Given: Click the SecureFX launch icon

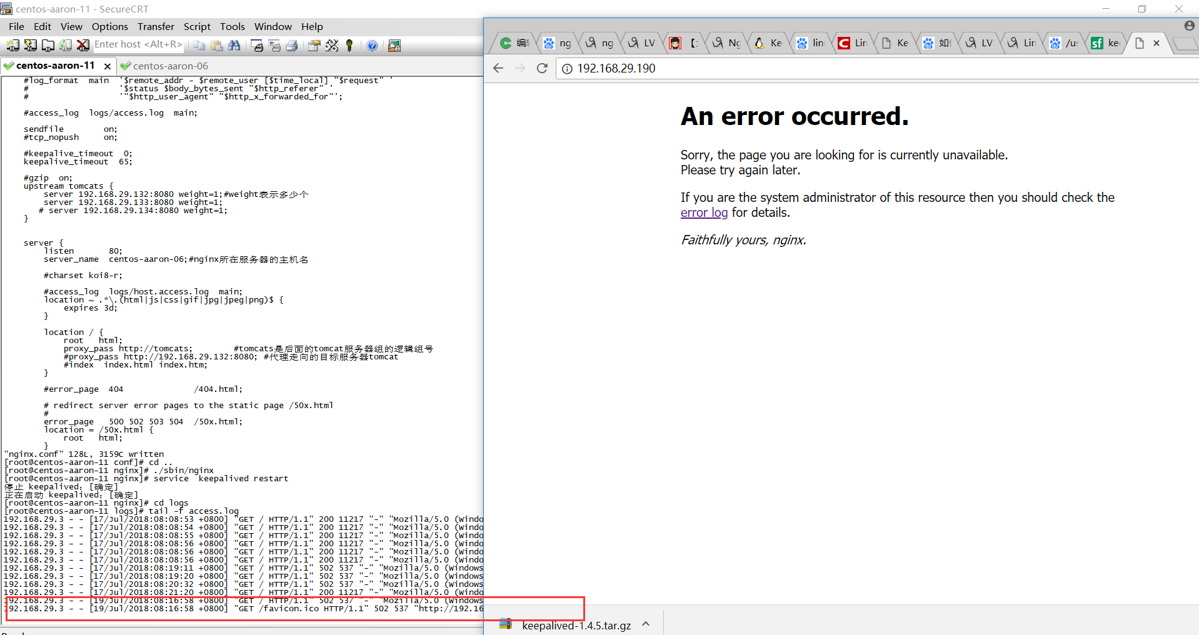Looking at the screenshot, I should 394,45.
